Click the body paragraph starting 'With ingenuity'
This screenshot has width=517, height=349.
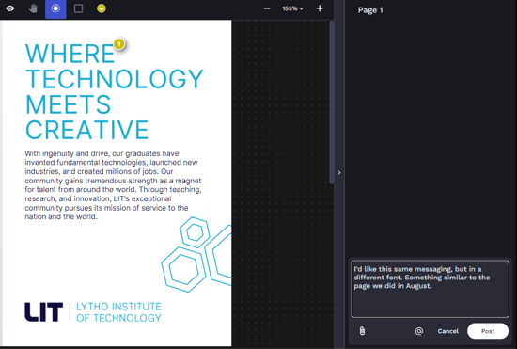[x=113, y=185]
